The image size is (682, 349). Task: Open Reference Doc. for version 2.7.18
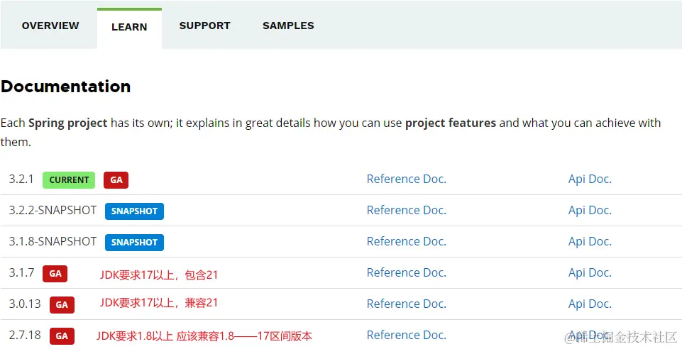click(x=406, y=335)
